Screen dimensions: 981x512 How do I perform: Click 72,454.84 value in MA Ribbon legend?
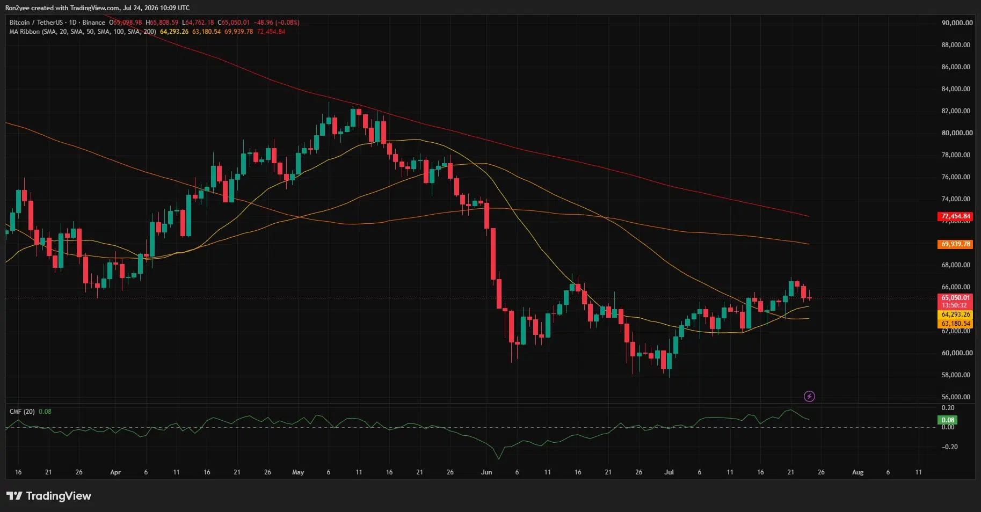271,32
